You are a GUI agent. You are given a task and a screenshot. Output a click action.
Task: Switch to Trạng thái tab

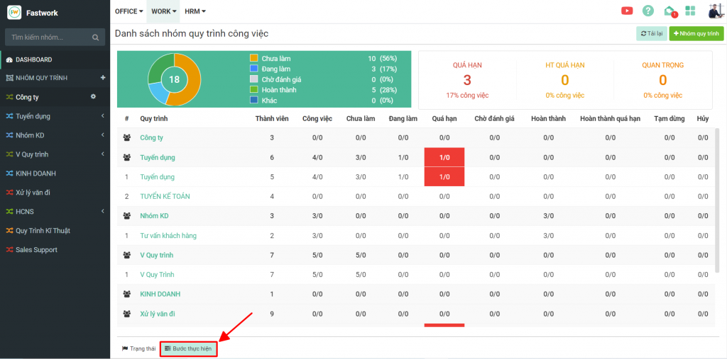(138, 348)
